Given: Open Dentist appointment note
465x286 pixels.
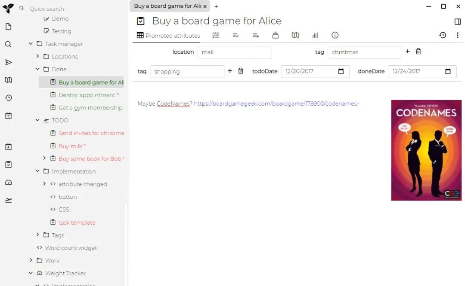Looking at the screenshot, I should pyautogui.click(x=89, y=95).
